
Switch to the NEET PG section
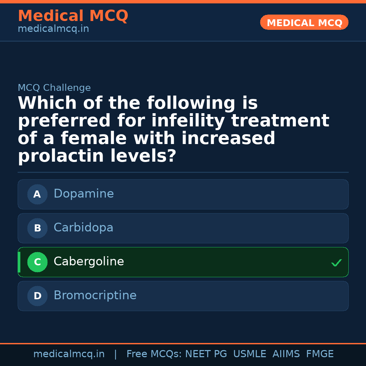click(206, 353)
